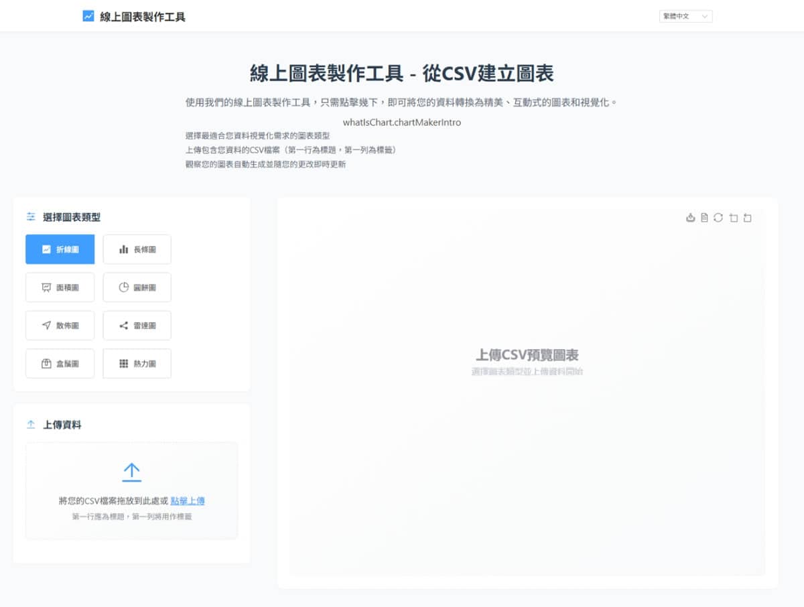Image resolution: width=804 pixels, height=607 pixels.
Task: Choose the 盒鬚圖 box plot chart type
Action: tap(60, 363)
